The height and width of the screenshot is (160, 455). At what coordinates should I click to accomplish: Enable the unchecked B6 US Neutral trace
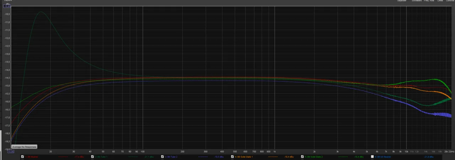coord(373,156)
